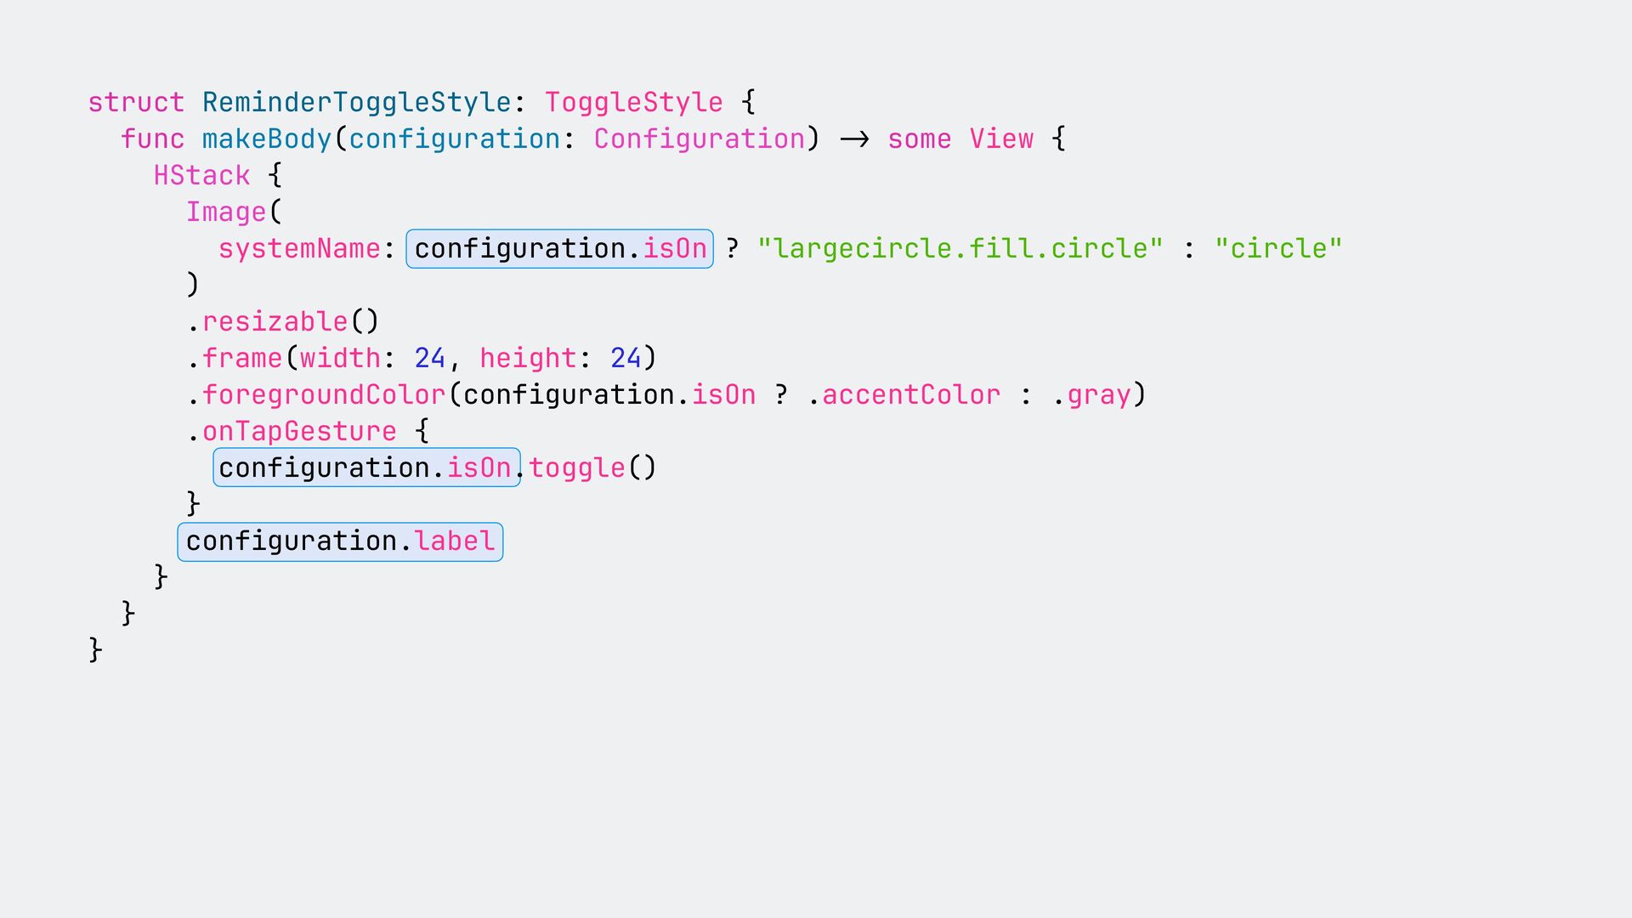Image resolution: width=1632 pixels, height=918 pixels.
Task: Click the ReminderToggleStyle struct name
Action: click(x=357, y=102)
